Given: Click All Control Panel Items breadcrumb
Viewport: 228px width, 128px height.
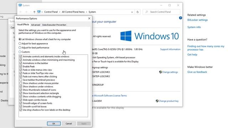Looking at the screenshot, I should [73, 12].
